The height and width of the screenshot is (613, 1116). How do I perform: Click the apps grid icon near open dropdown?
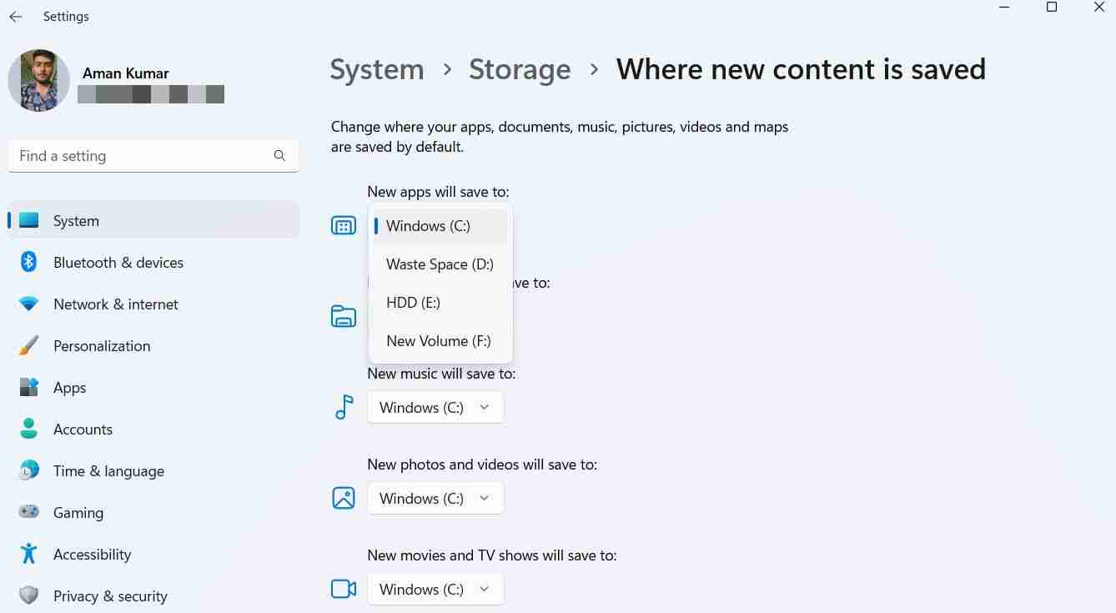tap(343, 225)
